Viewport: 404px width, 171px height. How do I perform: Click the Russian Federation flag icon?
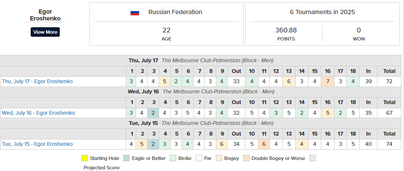tap(135, 13)
